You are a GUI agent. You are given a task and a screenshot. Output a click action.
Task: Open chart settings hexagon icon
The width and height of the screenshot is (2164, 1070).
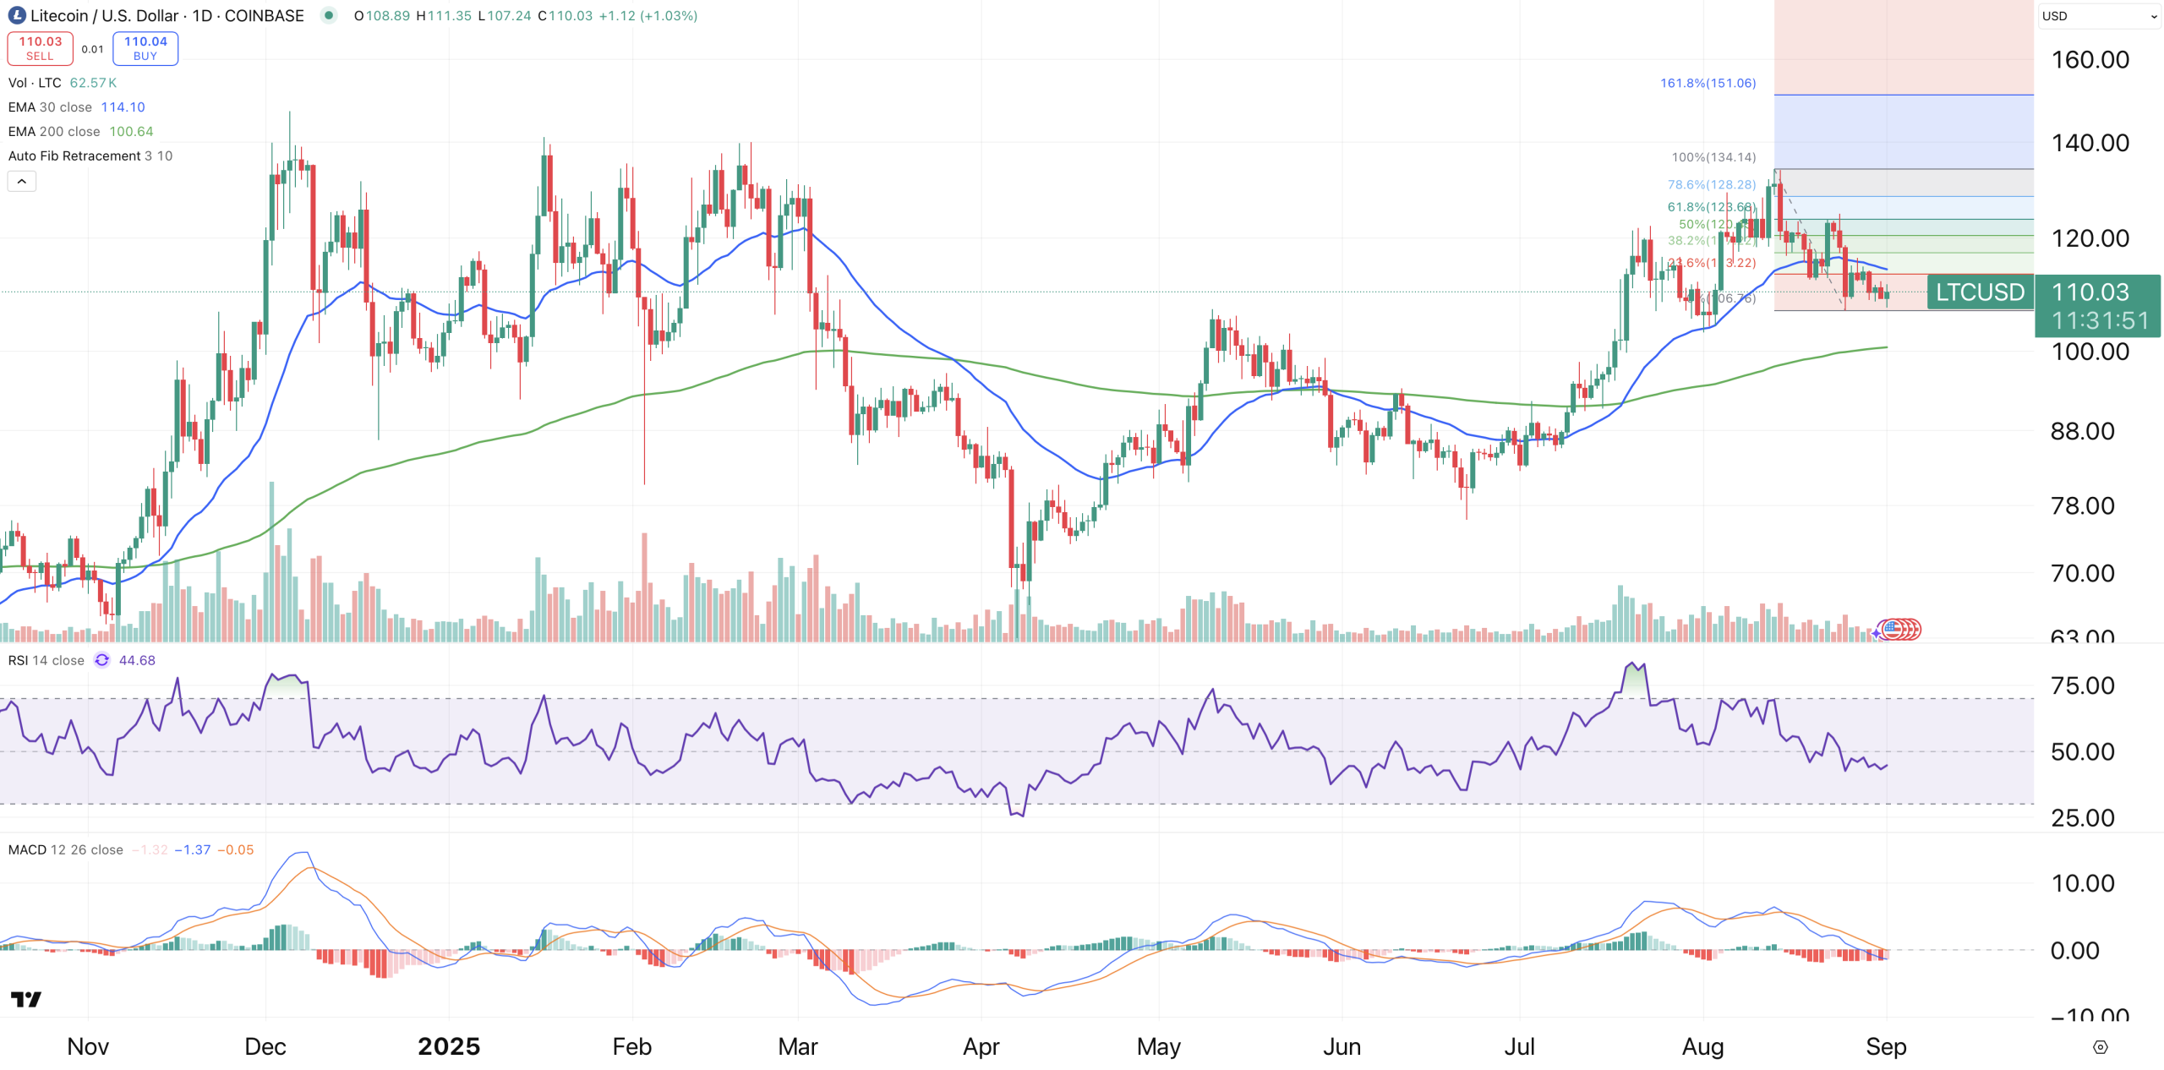coord(2100,1047)
